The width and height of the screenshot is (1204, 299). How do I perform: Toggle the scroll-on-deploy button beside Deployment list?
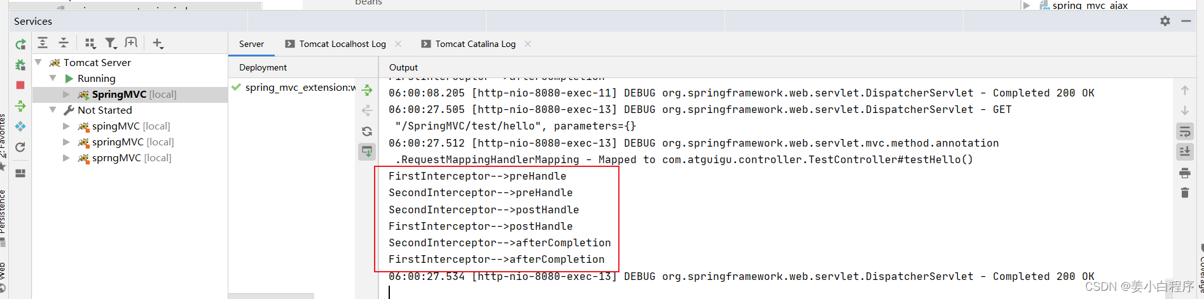coord(367,152)
